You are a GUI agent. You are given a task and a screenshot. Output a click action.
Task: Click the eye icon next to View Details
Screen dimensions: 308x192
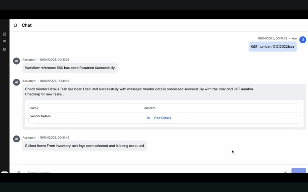click(148, 118)
